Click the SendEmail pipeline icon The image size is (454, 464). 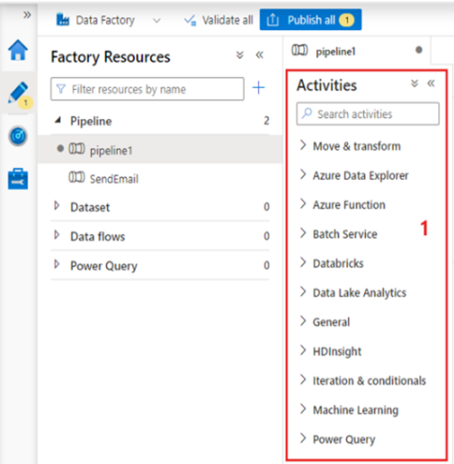coord(76,177)
